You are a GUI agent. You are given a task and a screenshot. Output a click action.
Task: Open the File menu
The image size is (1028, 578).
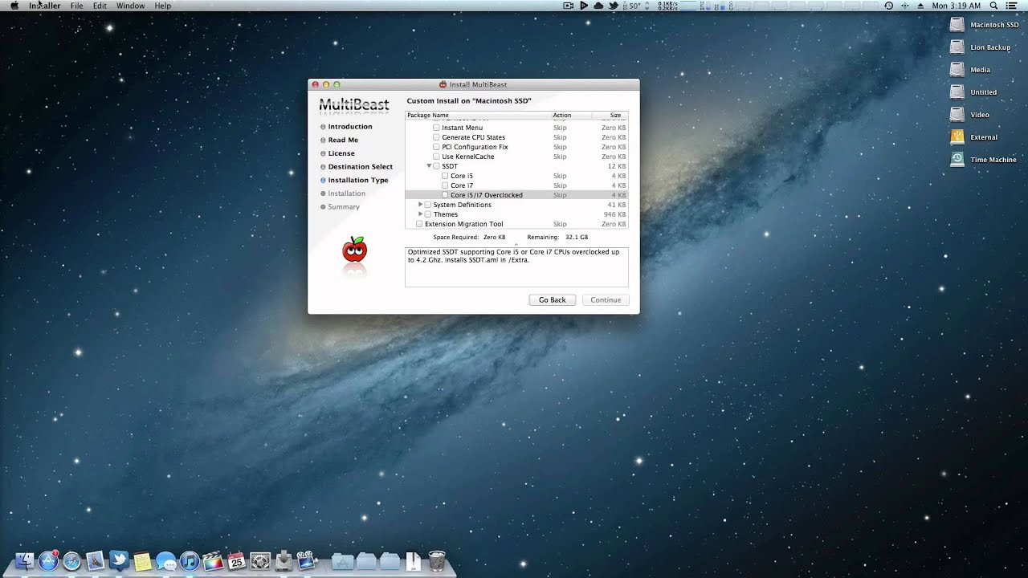click(x=76, y=6)
